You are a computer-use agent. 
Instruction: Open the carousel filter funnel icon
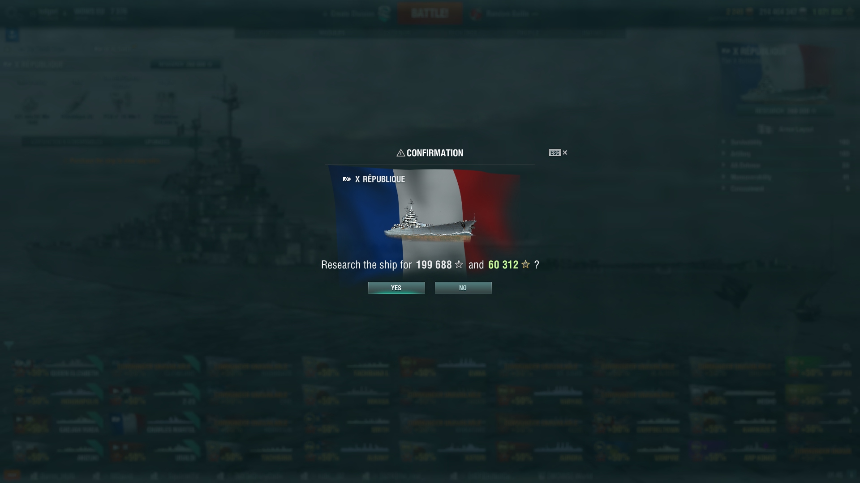9,345
